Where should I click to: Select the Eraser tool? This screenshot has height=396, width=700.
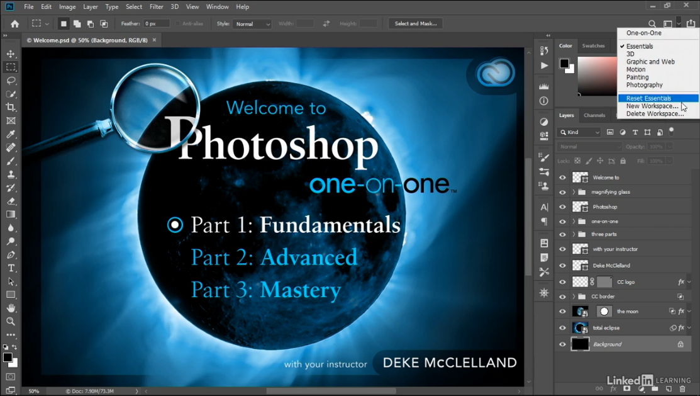pos(11,201)
